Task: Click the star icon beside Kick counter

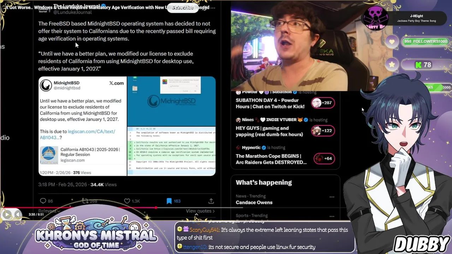Action: coord(392,65)
